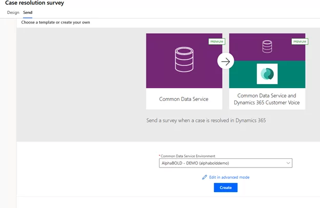Click the Common Data Service Environment field label
Screen dimensions: 320x208
point(188,156)
